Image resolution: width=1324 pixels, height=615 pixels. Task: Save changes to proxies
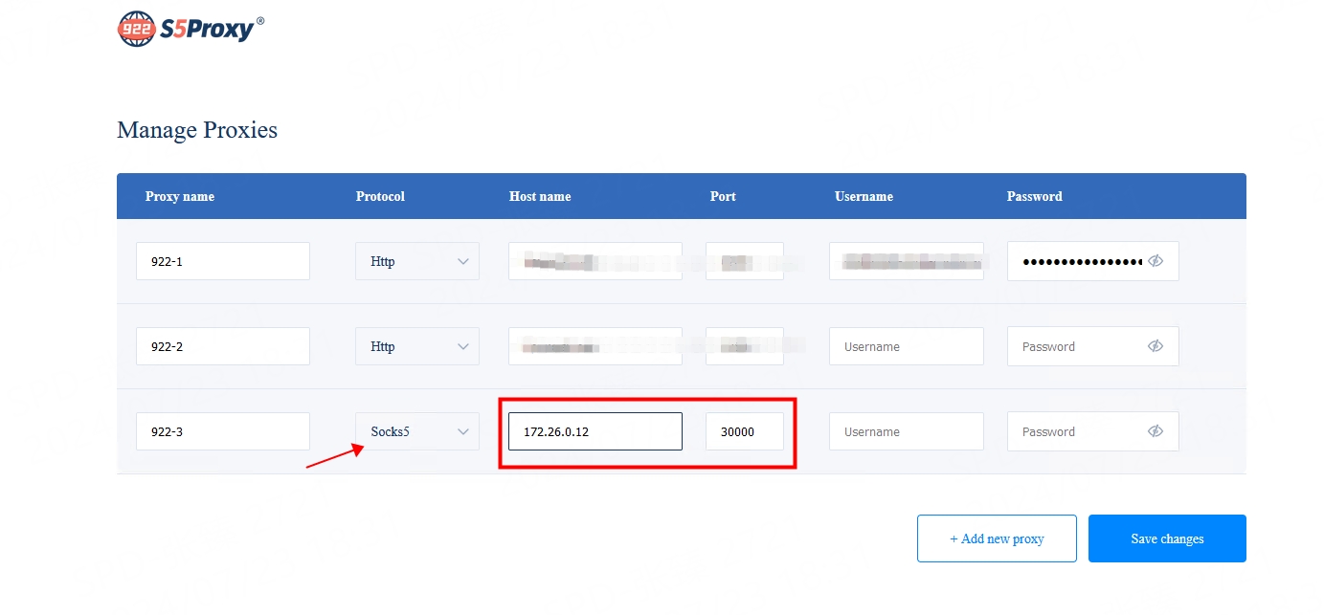coord(1167,538)
